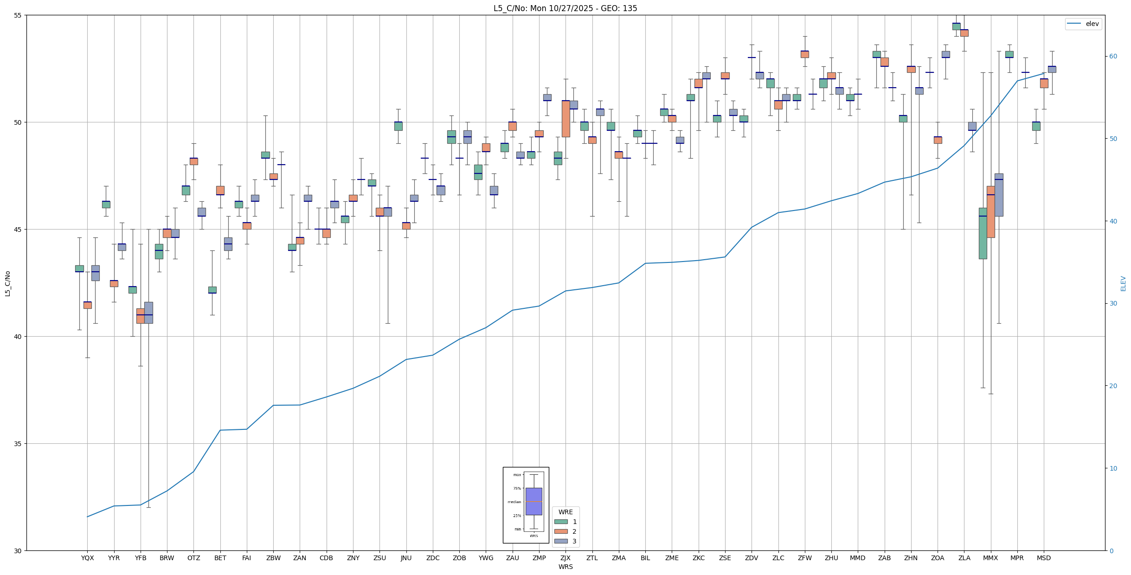The width and height of the screenshot is (1131, 575).
Task: Click the ZJX station tick label
Action: pos(565,558)
